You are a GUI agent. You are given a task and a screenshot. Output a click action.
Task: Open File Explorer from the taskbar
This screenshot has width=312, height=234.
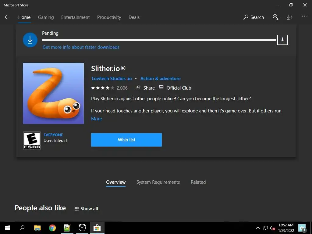coord(37,228)
